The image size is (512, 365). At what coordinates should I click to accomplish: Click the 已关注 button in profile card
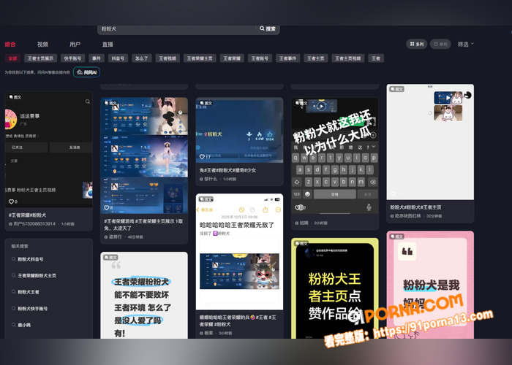26,147
